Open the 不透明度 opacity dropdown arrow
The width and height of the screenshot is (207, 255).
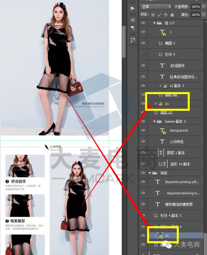point(203,7)
